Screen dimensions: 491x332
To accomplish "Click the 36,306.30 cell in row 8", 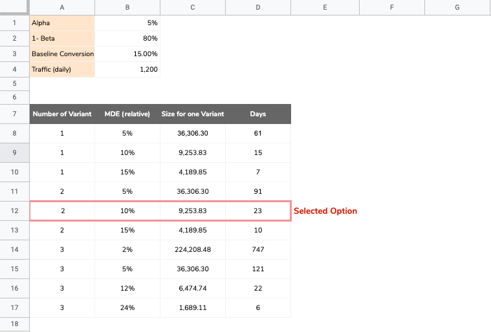I will (193, 134).
